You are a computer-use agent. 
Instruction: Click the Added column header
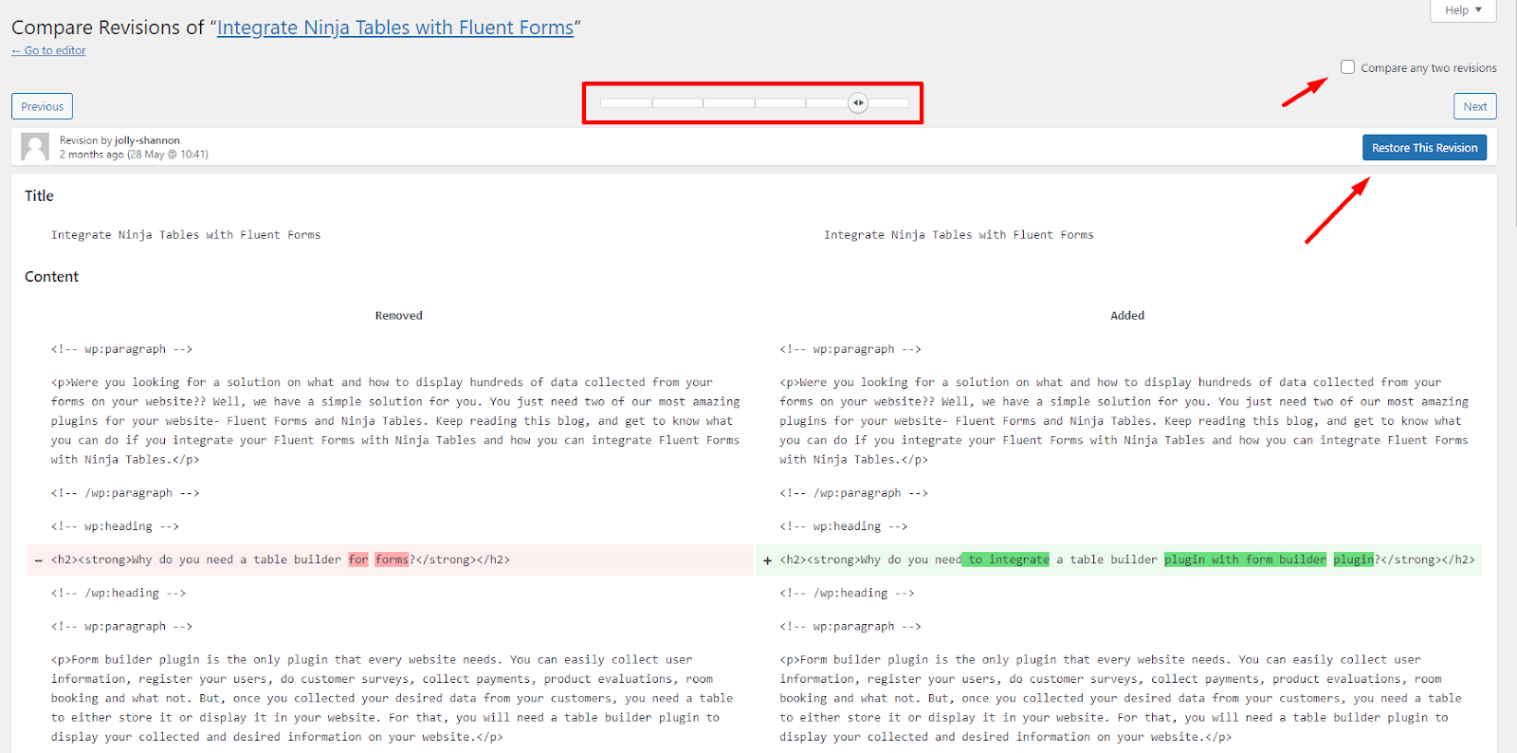click(1127, 316)
